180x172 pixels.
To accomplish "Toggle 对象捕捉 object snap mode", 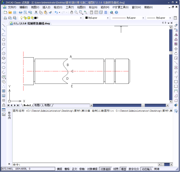I will (x=92, y=169).
